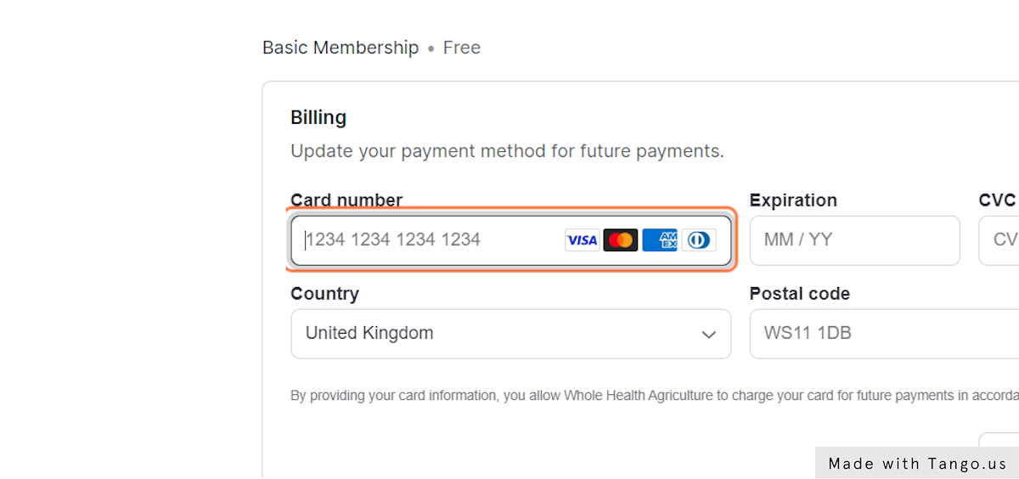The width and height of the screenshot is (1019, 479).
Task: Click the Made with Tango.us badge
Action: pyautogui.click(x=917, y=464)
